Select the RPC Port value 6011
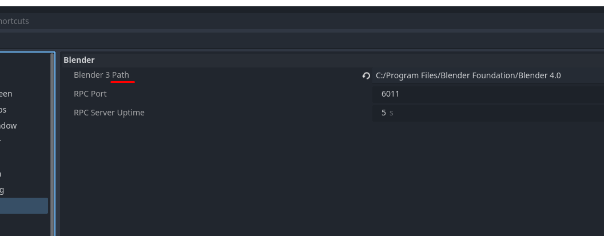The width and height of the screenshot is (604, 236). click(488, 94)
